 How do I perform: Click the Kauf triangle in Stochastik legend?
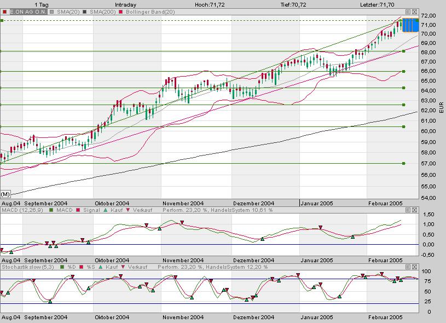[100, 267]
